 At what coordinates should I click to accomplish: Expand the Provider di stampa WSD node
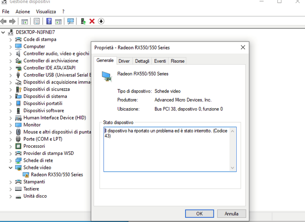[x=10, y=153]
